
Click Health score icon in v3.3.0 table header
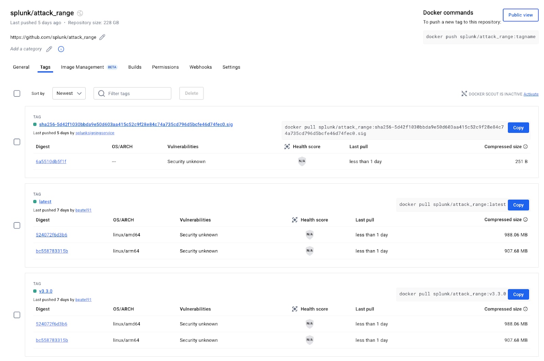[x=295, y=309]
